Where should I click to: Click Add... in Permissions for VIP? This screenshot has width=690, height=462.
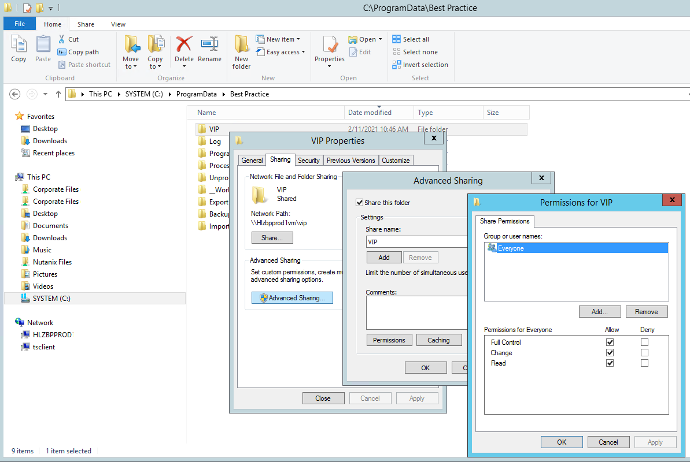click(x=600, y=312)
